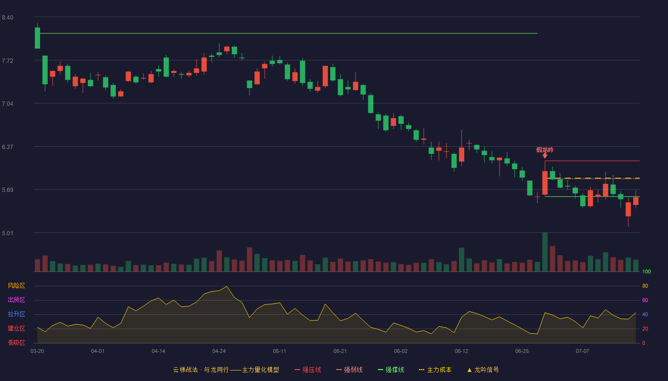Click the 出货区 zone label

(16, 300)
